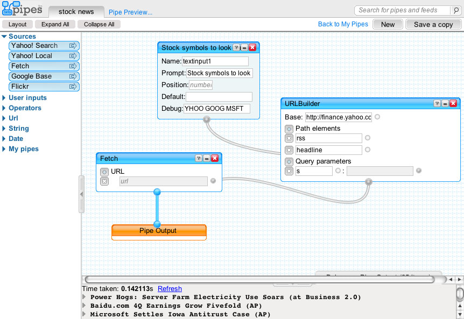
Task: Add the Yahoo! Local source via its arrow icon
Action: point(73,56)
